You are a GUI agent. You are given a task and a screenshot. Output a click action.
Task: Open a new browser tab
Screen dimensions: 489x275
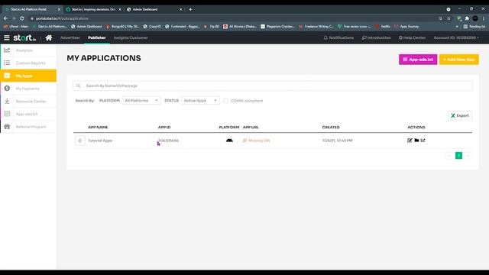point(190,9)
